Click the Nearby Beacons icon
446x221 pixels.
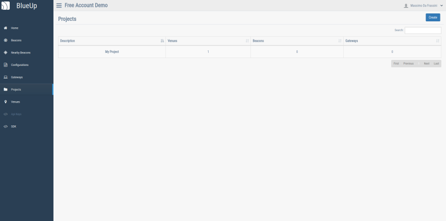click(5, 53)
